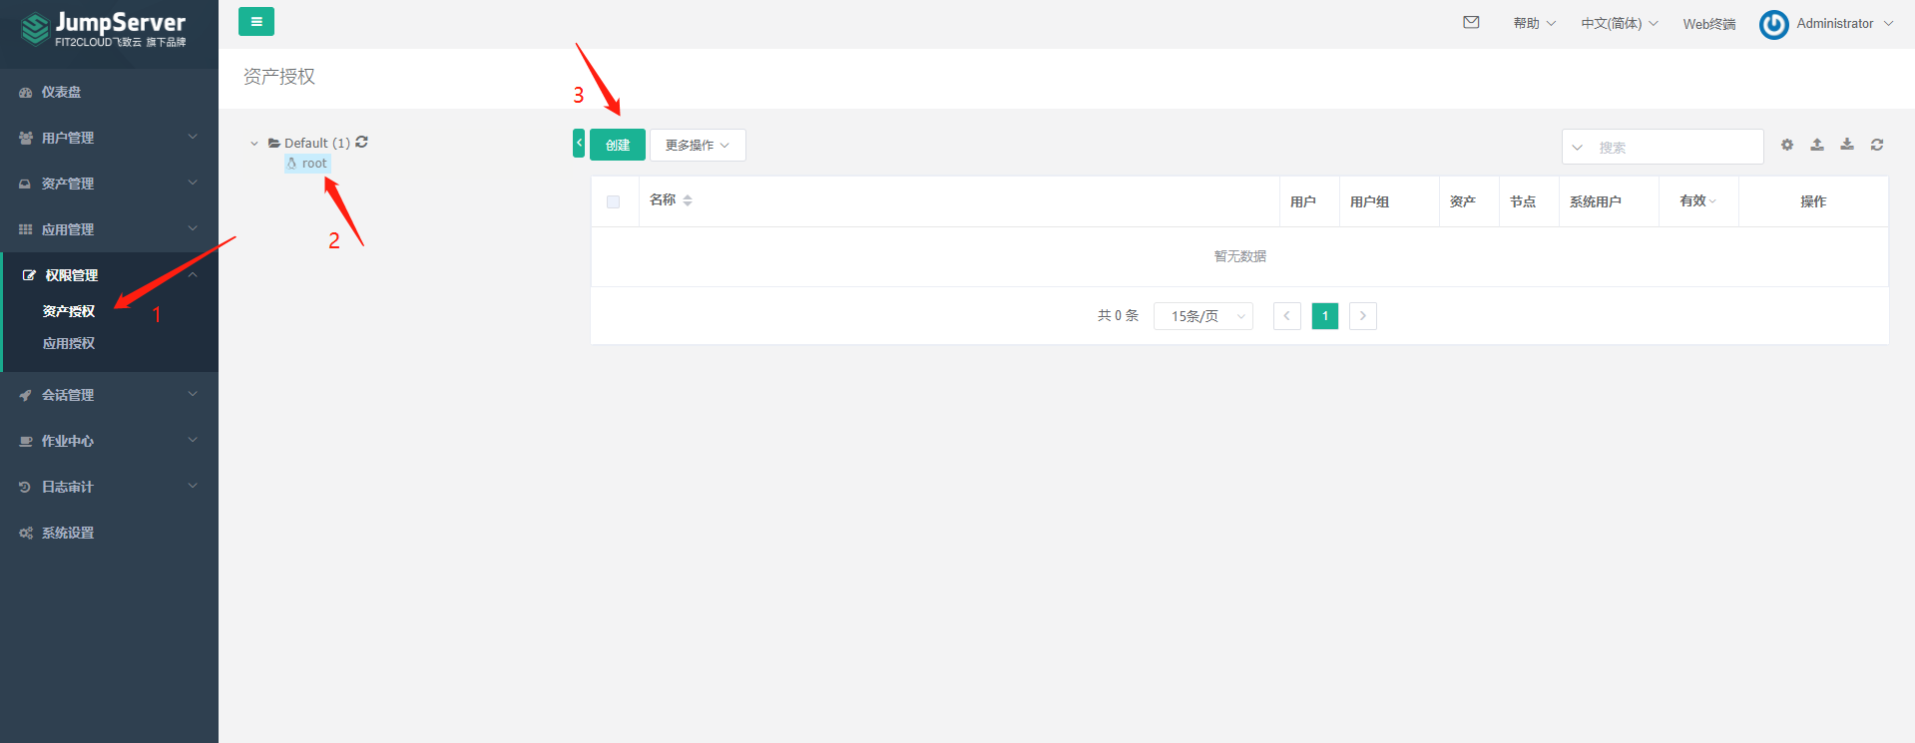Expand the 应用管理 sidebar menu
Image resolution: width=1915 pixels, height=743 pixels.
tap(110, 229)
